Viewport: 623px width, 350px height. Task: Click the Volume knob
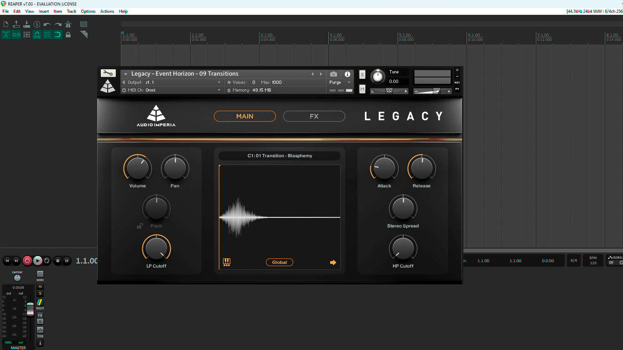138,168
